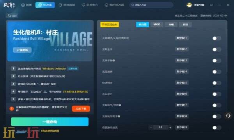The height and width of the screenshot is (140, 234).
Task: Toggle the 数字键 5 cheat switch
Action: tap(217, 83)
